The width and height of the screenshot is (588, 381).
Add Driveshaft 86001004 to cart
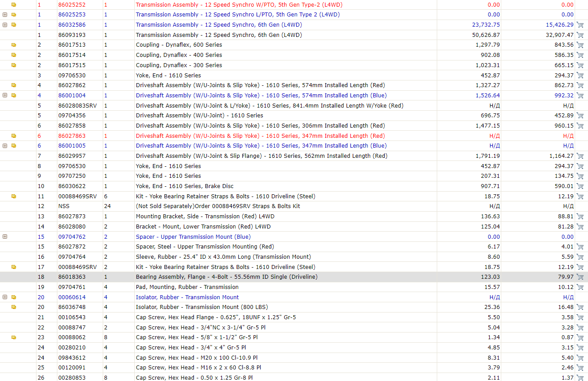[x=580, y=96]
